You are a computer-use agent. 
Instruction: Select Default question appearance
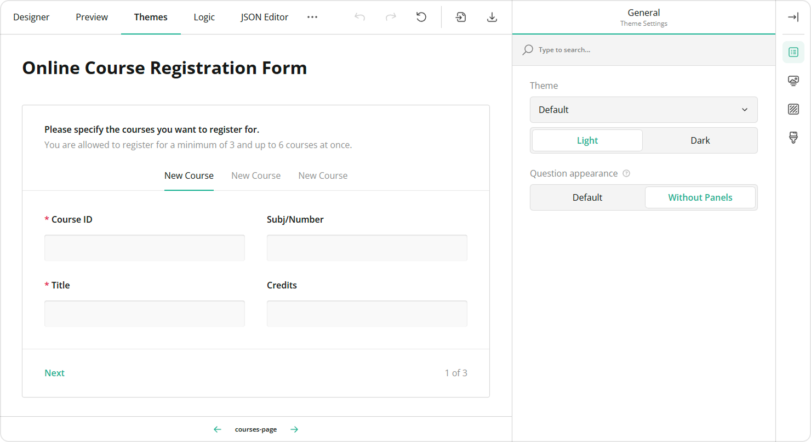(x=587, y=197)
